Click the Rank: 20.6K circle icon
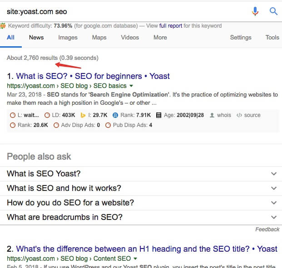This screenshot has height=268, width=282. point(13,125)
